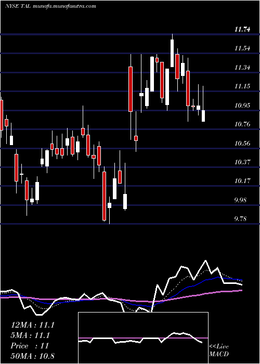Click the 12MA : 11.1 readout
Screen dimensions: 260x364
click(33, 325)
